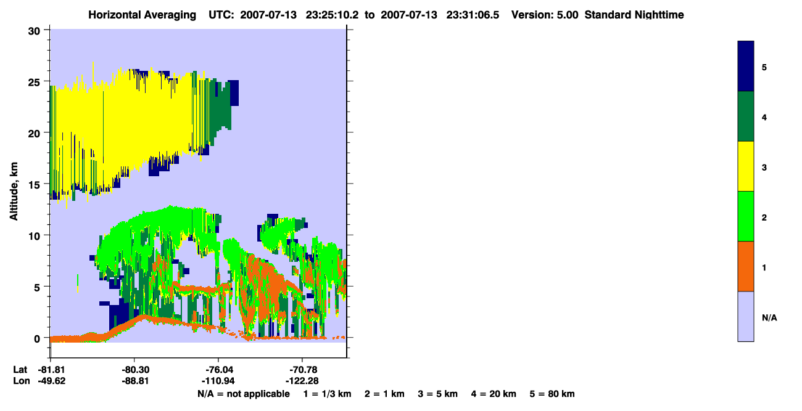Click longitude value -110.94
Image resolution: width=802 pixels, height=411 pixels.
[x=220, y=381]
